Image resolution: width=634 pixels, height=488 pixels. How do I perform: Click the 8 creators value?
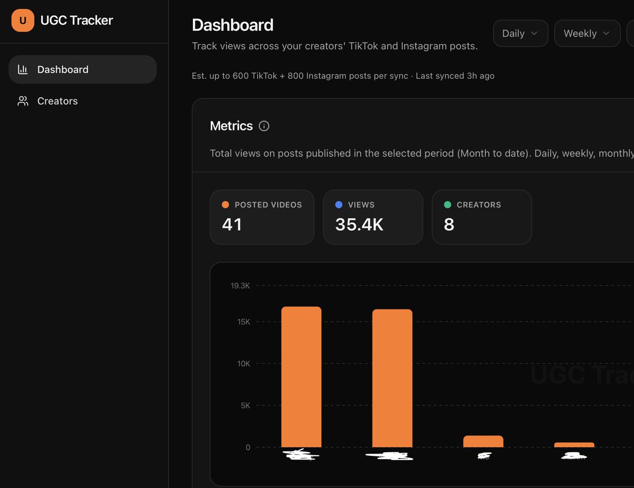coord(449,224)
